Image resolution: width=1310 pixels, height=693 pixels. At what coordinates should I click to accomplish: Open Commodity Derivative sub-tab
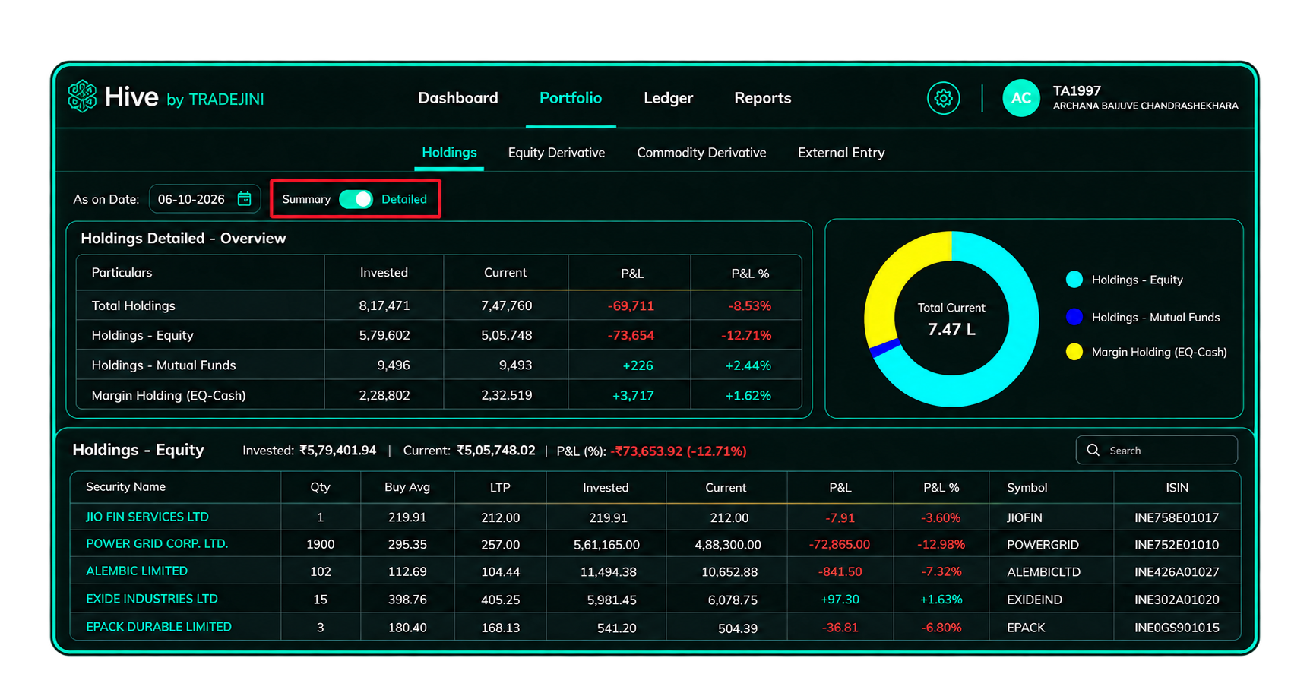(x=701, y=153)
